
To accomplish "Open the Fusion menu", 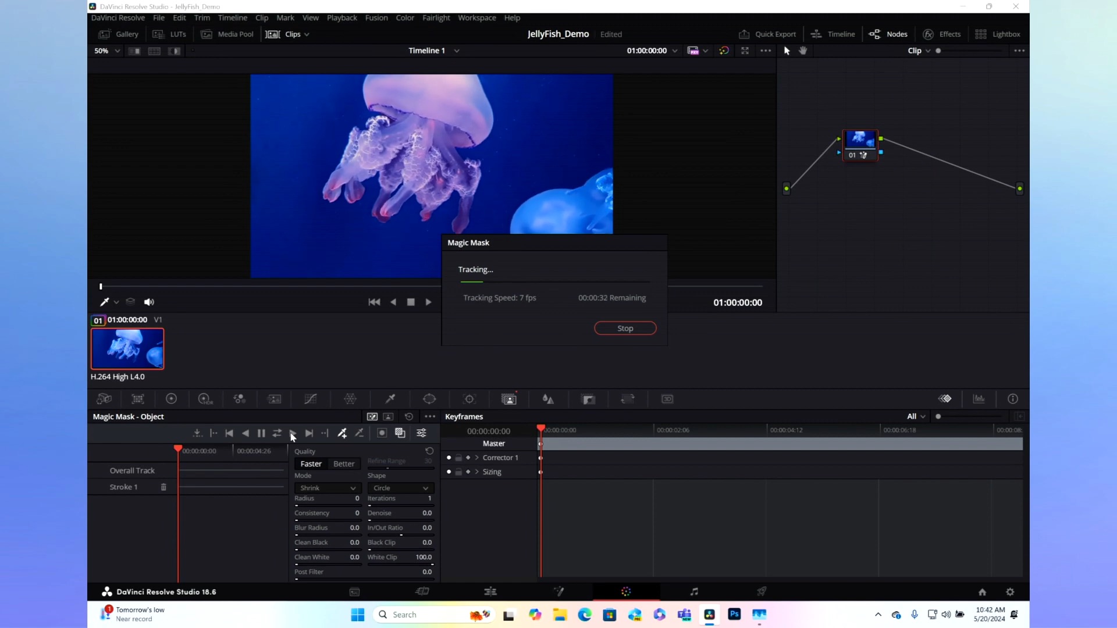I will pyautogui.click(x=376, y=18).
